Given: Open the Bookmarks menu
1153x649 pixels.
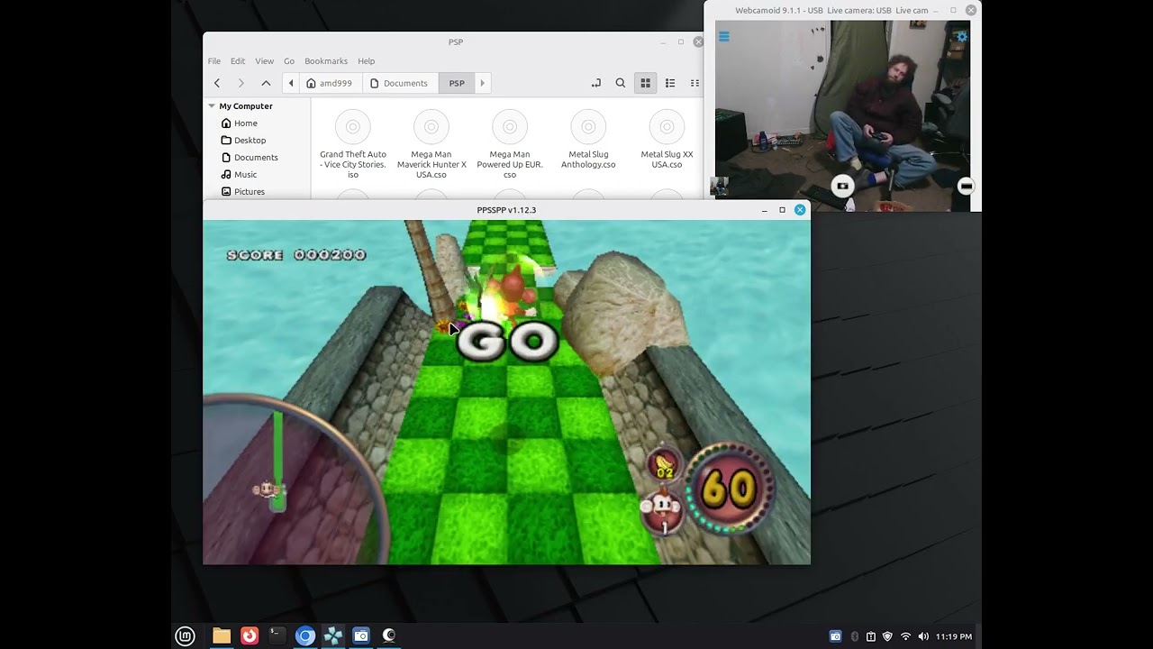Looking at the screenshot, I should tap(326, 61).
